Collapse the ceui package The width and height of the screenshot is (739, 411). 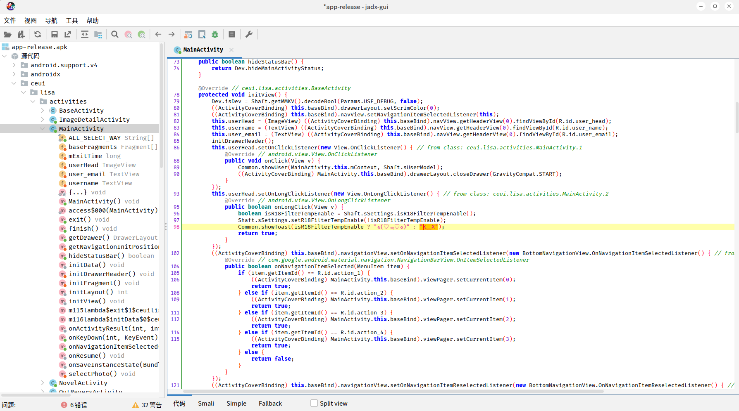point(14,83)
